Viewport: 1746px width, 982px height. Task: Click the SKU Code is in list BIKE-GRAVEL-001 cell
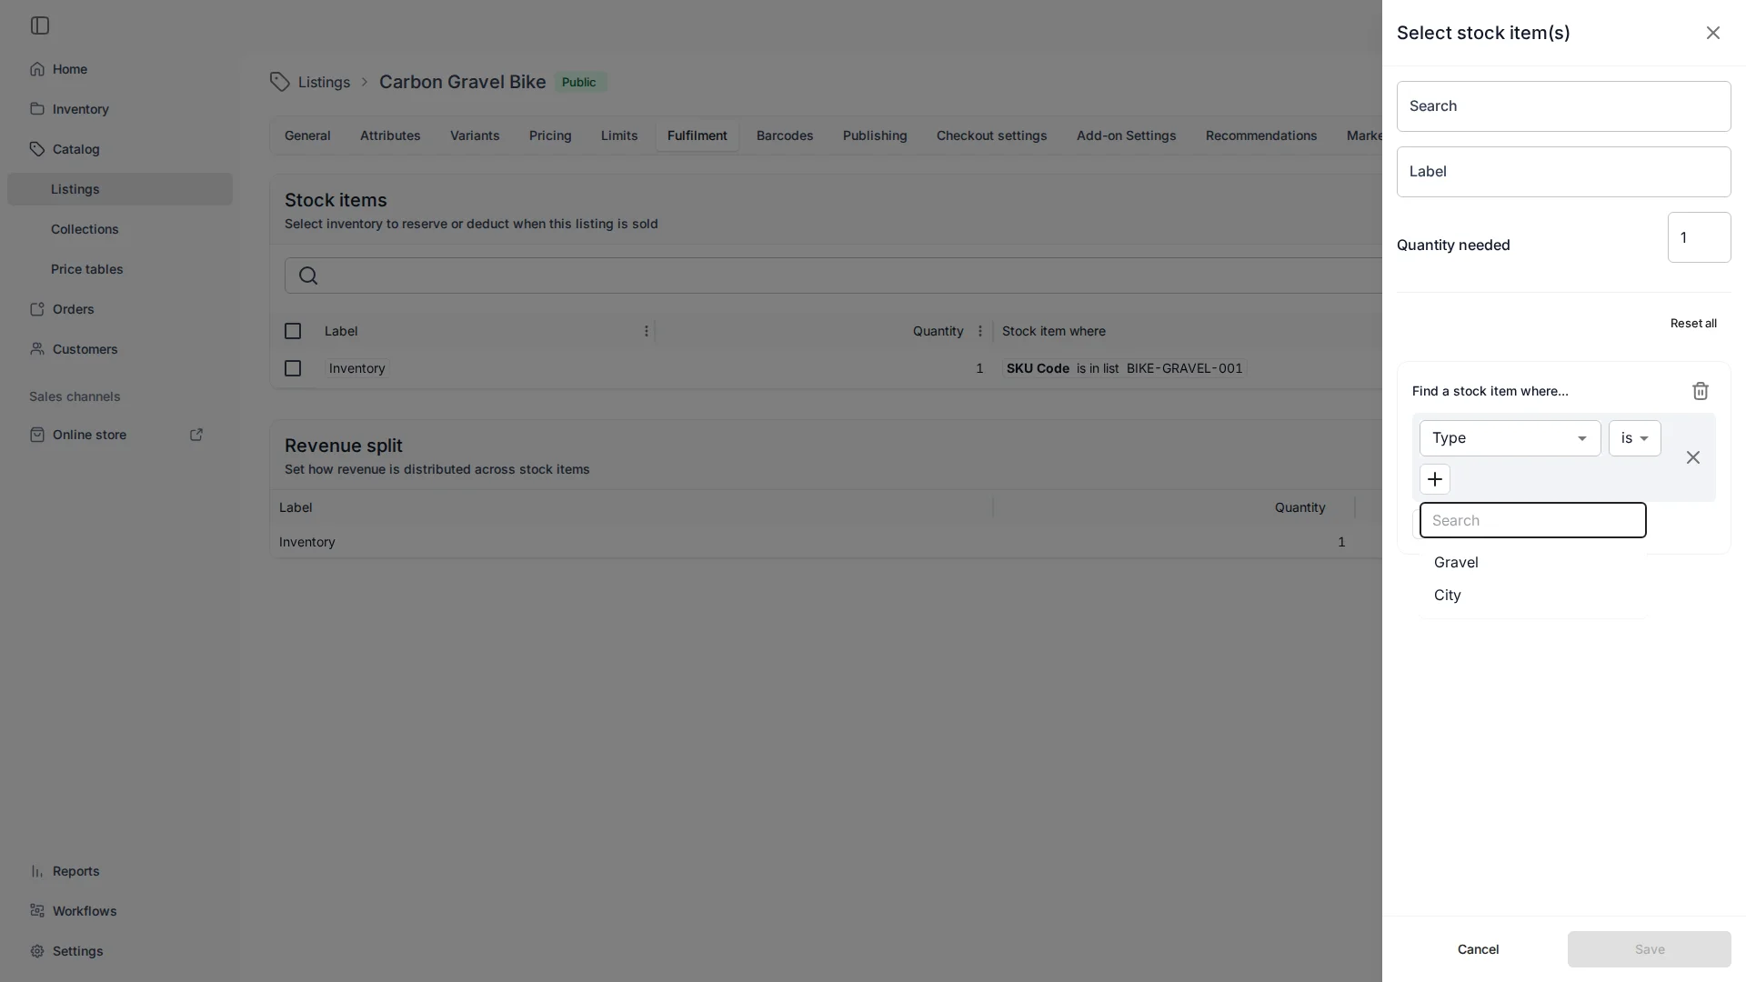pyautogui.click(x=1124, y=368)
